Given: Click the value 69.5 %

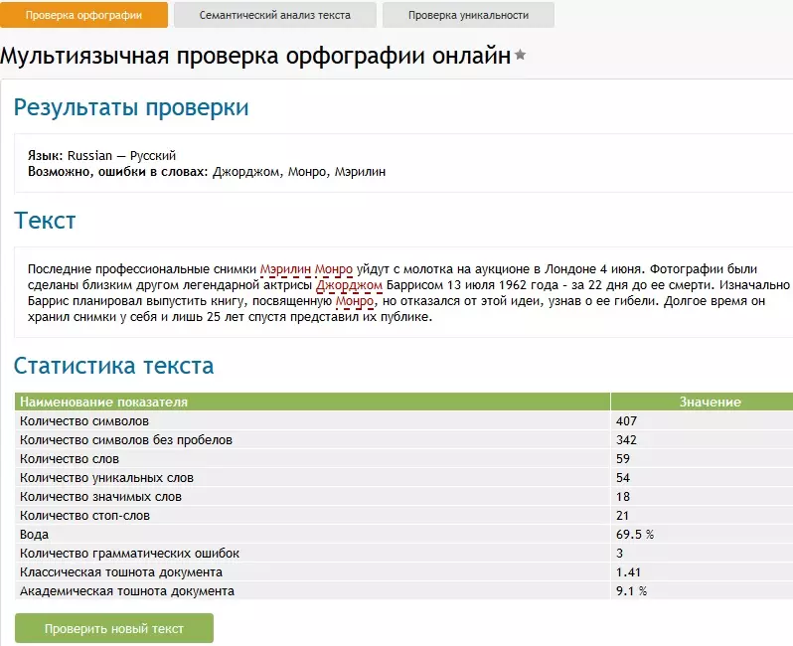Looking at the screenshot, I should click(635, 535).
